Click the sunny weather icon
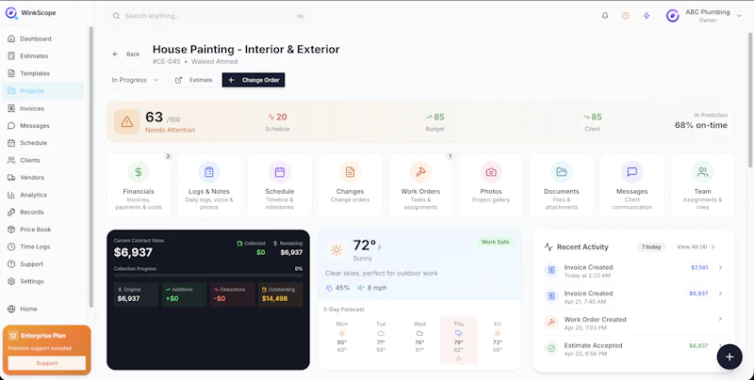 [336, 249]
